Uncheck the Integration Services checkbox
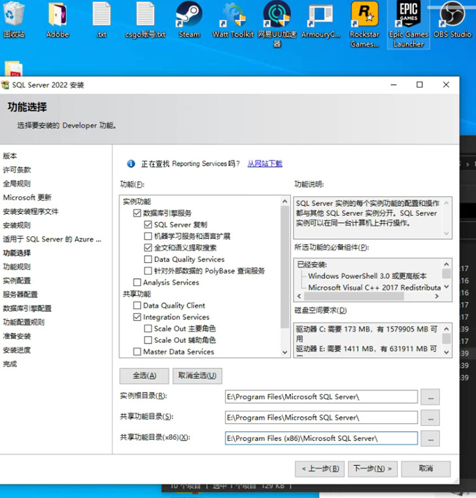This screenshot has width=476, height=498. pyautogui.click(x=137, y=317)
